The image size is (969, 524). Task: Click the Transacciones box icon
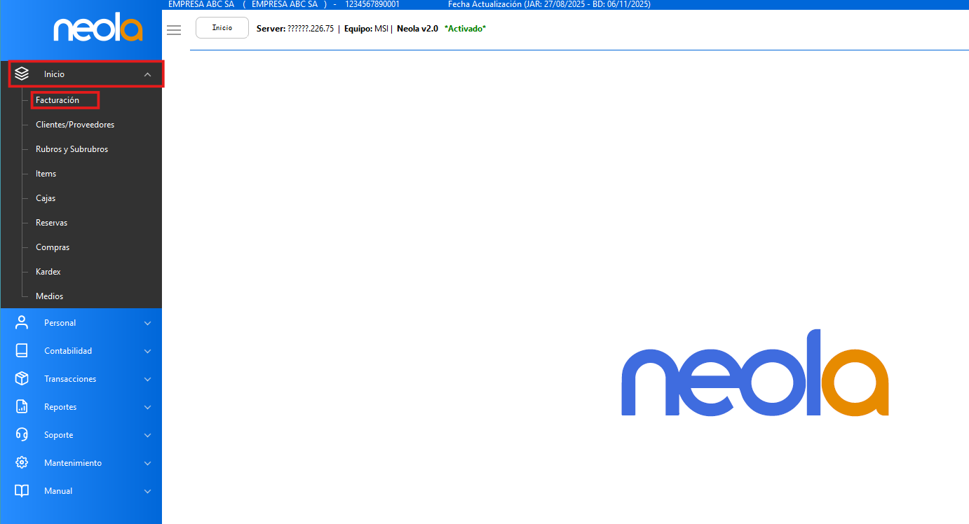pos(22,379)
